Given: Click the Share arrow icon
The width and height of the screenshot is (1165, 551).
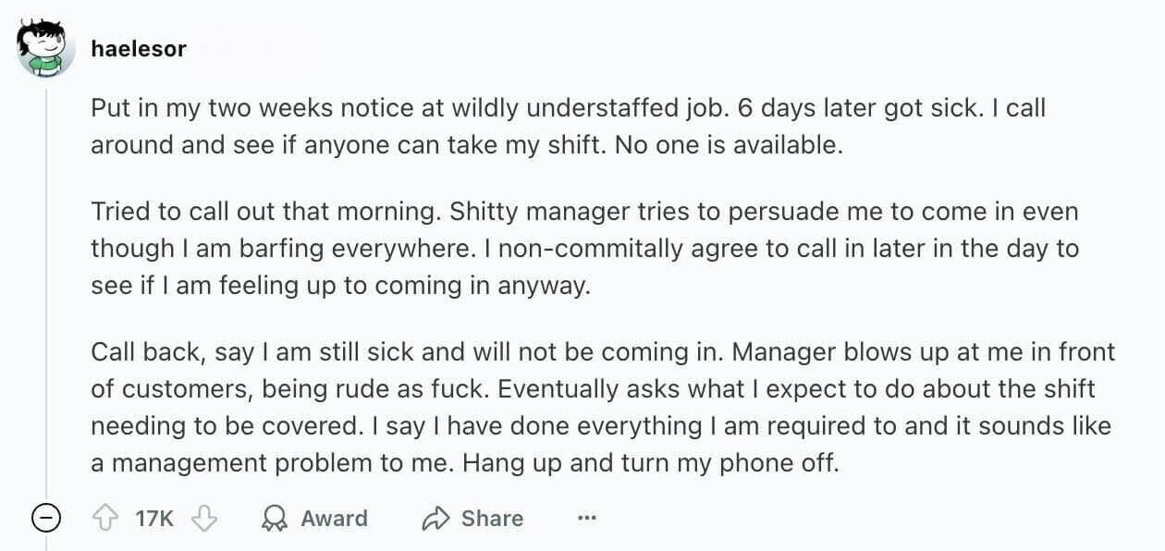Looking at the screenshot, I should tap(435, 519).
